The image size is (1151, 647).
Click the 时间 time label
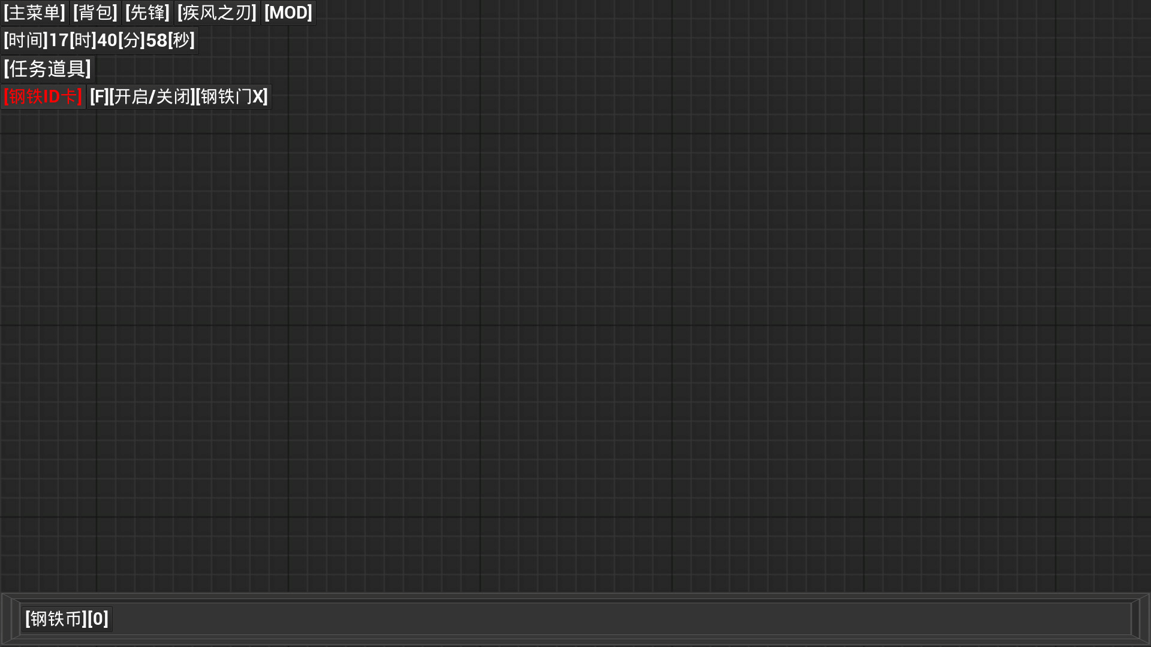click(x=26, y=40)
